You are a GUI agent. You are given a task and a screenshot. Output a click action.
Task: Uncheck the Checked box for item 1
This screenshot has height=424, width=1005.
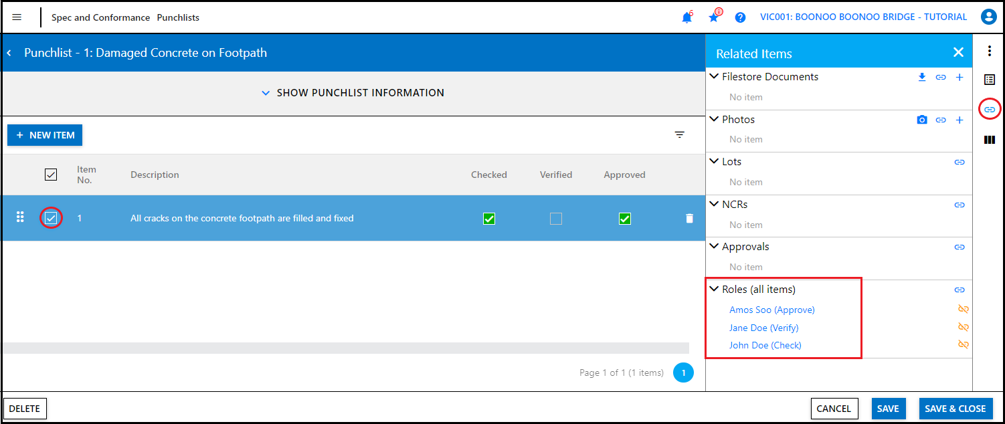(489, 219)
